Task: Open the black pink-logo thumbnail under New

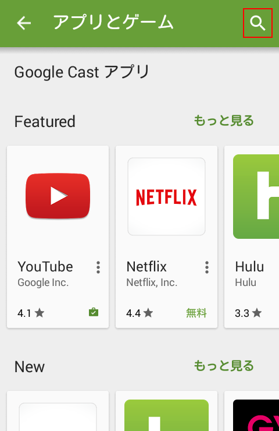Action: click(x=256, y=415)
